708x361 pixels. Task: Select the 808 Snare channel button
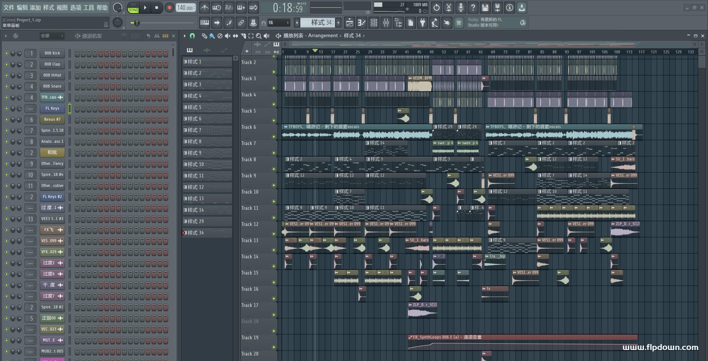52,86
